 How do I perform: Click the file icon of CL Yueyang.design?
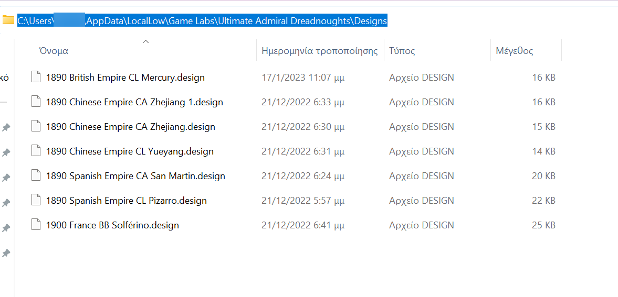click(36, 151)
